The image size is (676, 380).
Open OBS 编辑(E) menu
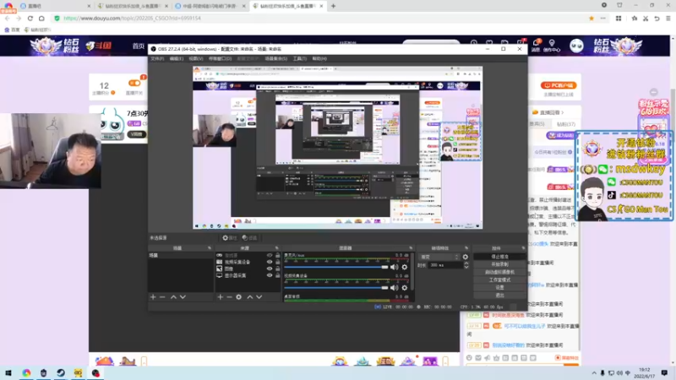click(177, 58)
